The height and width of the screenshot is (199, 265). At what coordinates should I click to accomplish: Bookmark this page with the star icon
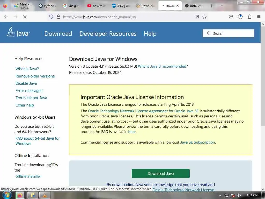pyautogui.click(x=204, y=17)
